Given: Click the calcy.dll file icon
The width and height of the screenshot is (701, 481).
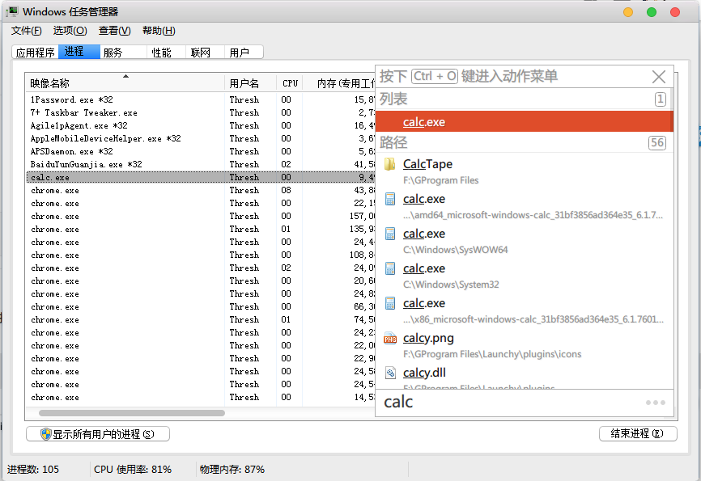Looking at the screenshot, I should (x=390, y=373).
